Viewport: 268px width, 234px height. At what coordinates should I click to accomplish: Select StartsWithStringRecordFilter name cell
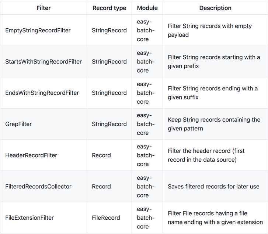43,61
